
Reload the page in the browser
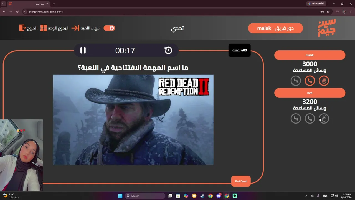tap(17, 12)
